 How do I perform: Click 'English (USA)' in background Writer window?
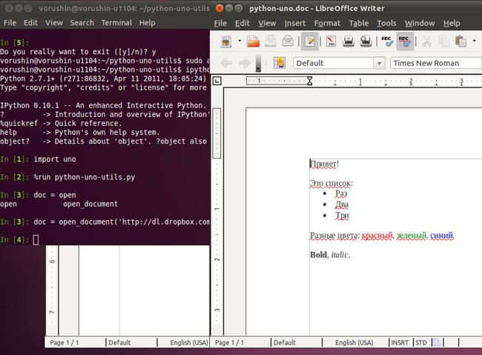coord(189,342)
